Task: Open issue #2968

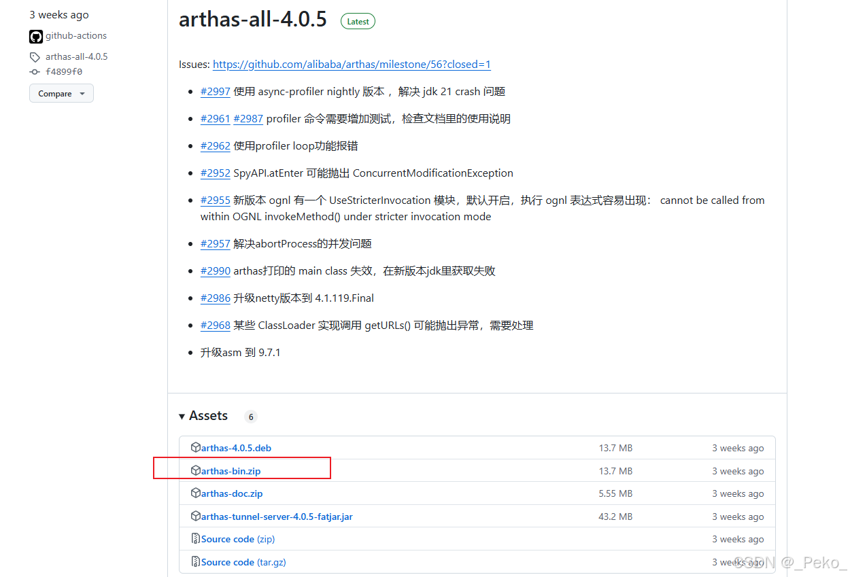Action: [x=216, y=326]
